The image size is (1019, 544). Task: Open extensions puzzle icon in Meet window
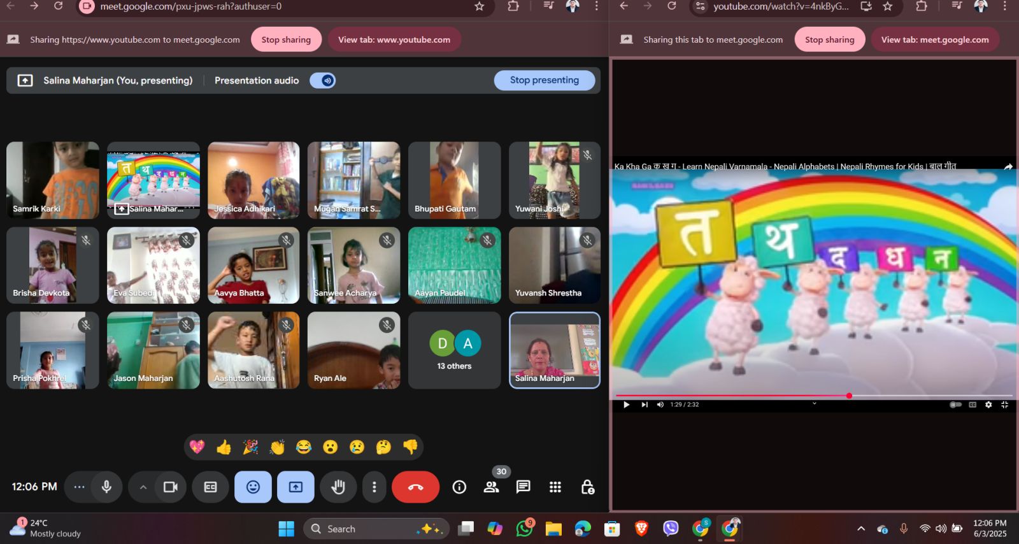(513, 6)
